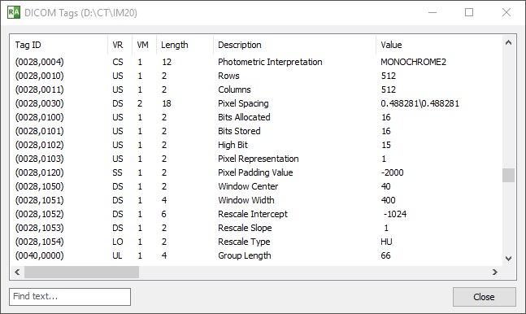Select the Pixel Representation row
Screen dimensions: 526x314
coord(256,159)
